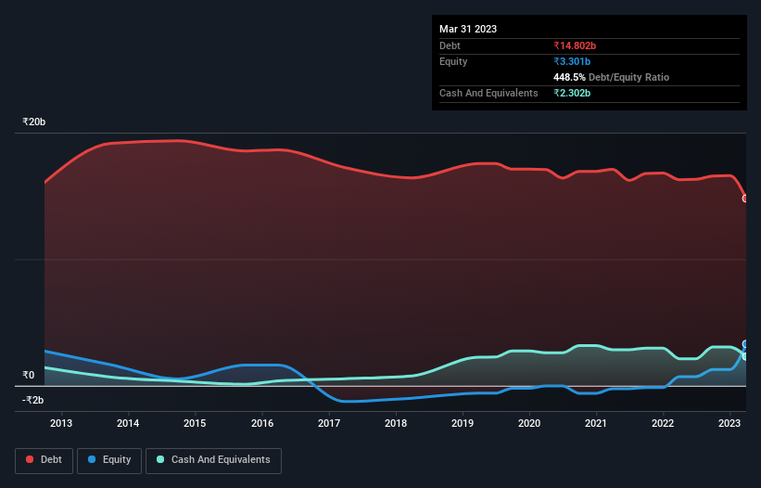Click the 2019 x-axis label
The width and height of the screenshot is (761, 488).
[463, 423]
